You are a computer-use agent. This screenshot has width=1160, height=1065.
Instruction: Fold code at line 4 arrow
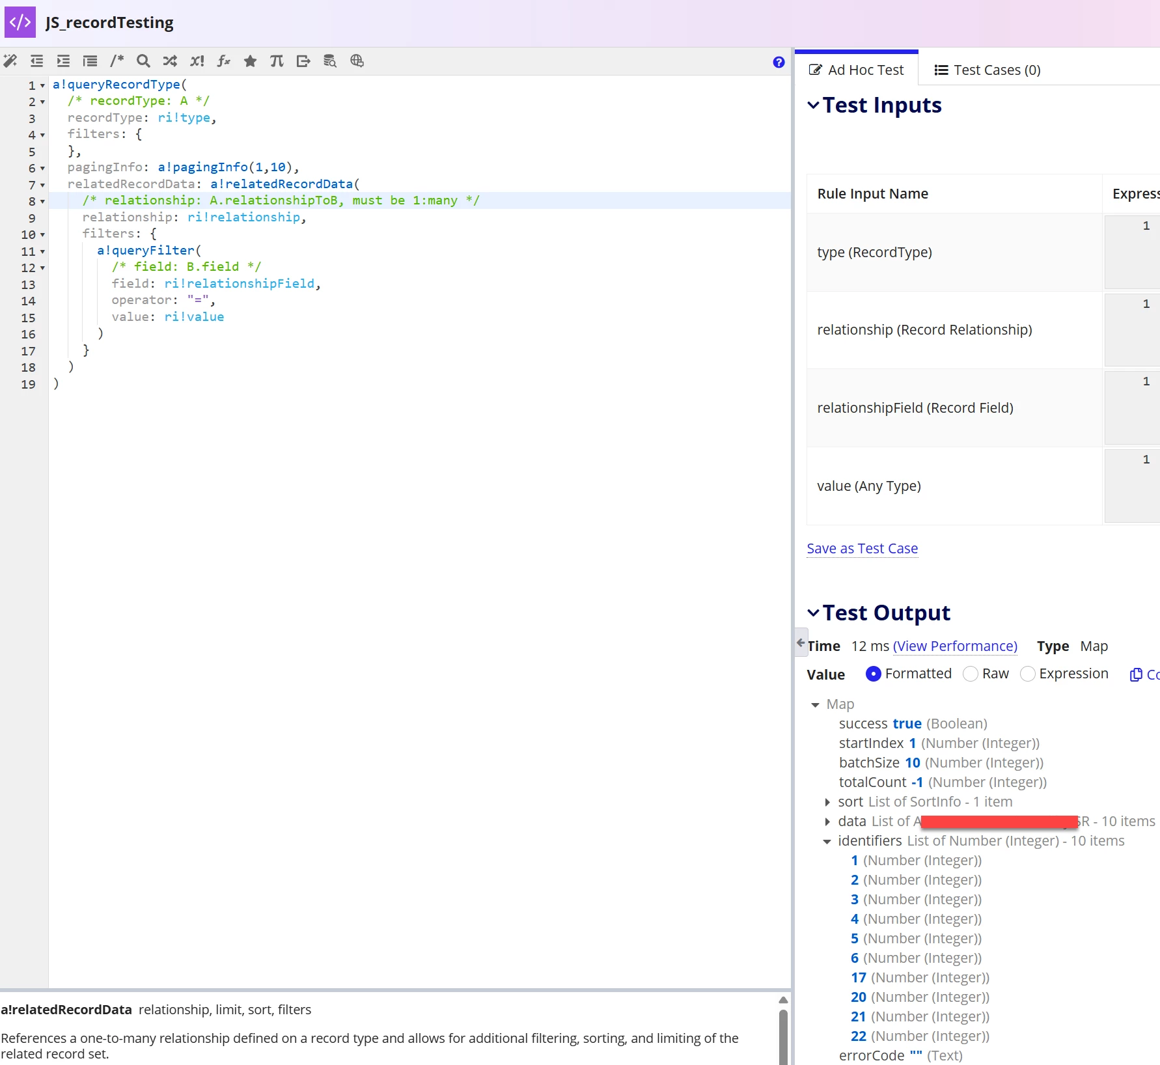pos(42,135)
